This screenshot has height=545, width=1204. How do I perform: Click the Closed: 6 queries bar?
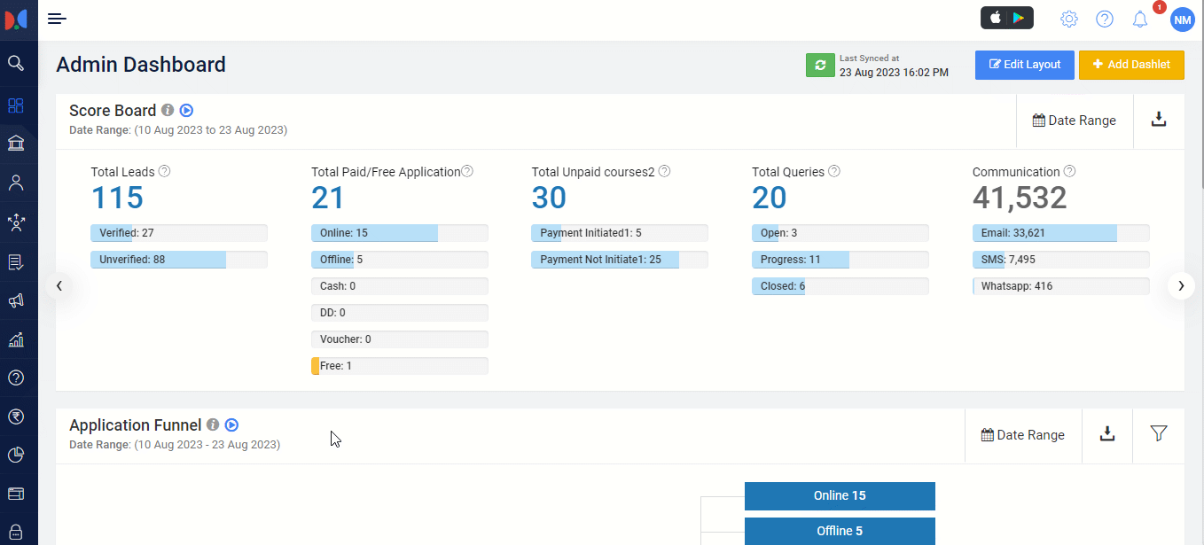point(840,286)
